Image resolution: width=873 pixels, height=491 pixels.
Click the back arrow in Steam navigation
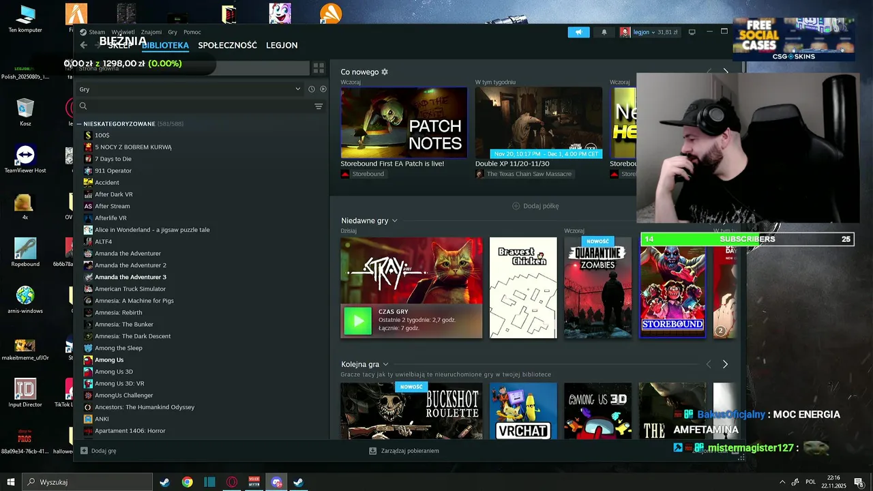tap(83, 45)
